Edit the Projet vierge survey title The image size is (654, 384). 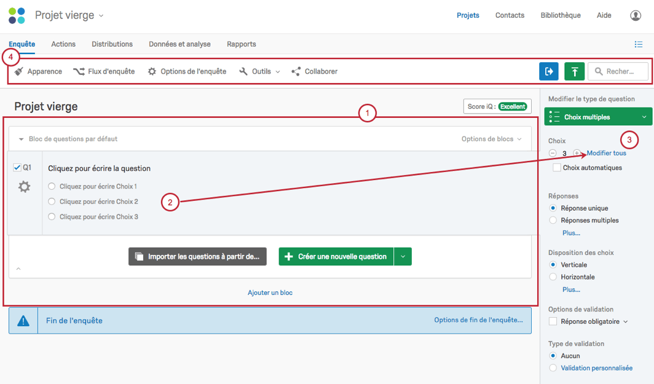[x=46, y=106]
